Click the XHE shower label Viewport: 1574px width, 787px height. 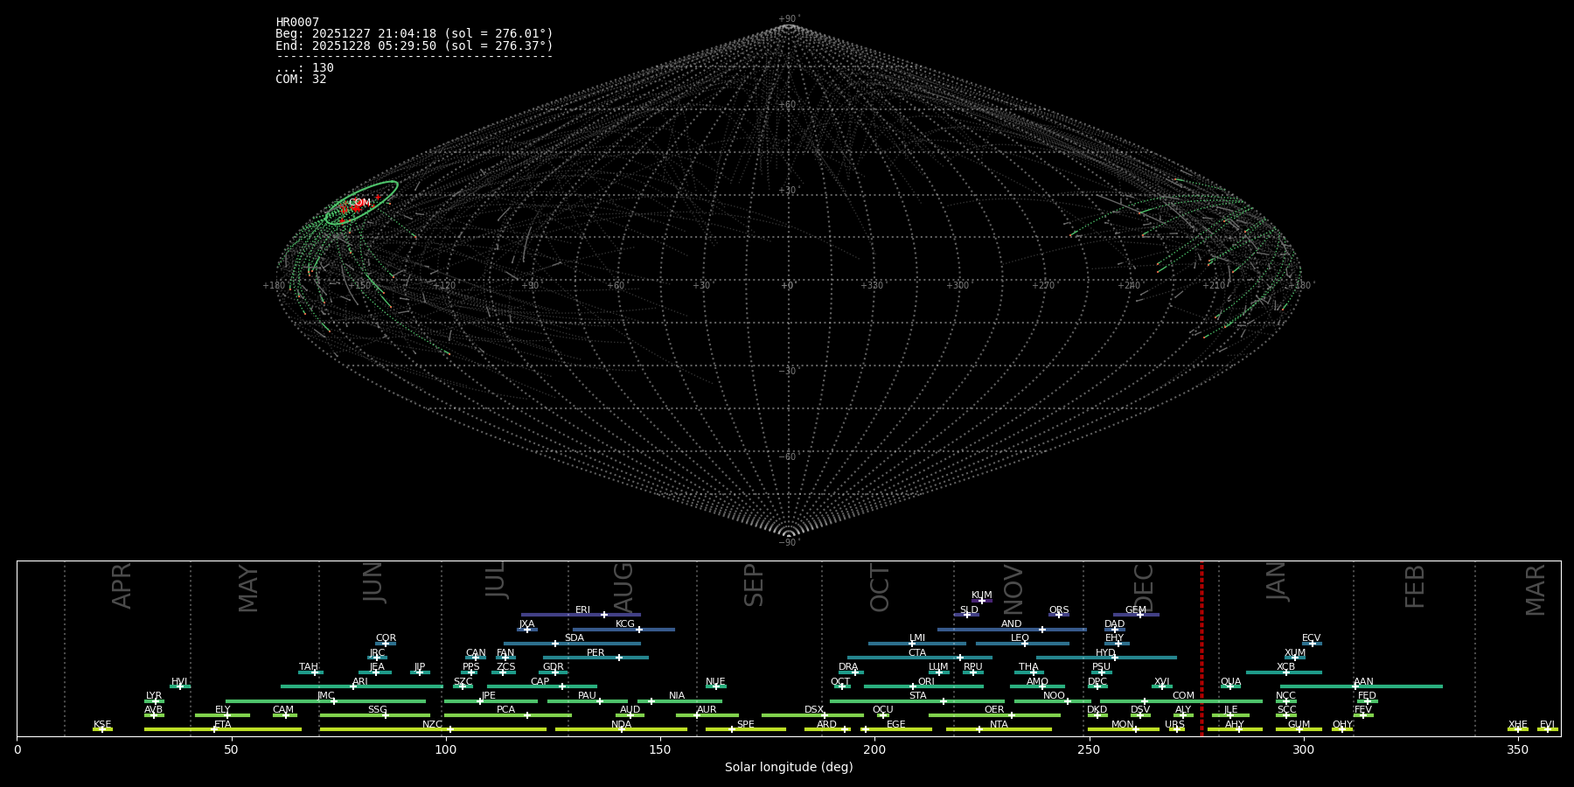point(1517,725)
